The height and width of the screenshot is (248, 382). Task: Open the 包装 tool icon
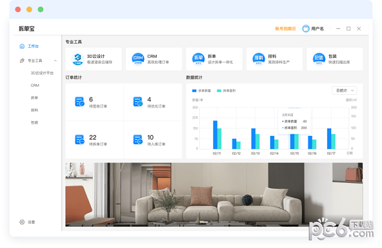point(319,59)
